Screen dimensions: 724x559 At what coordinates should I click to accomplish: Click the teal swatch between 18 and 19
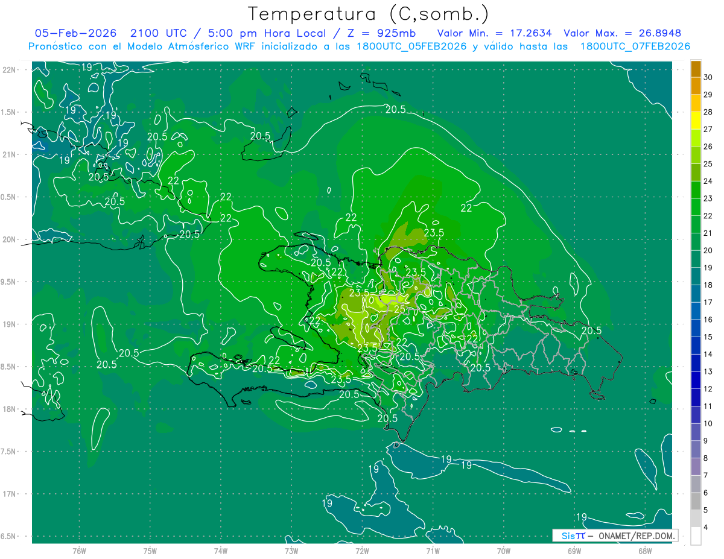(696, 276)
